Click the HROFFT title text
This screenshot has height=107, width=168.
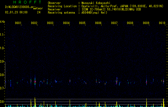[x=27, y=2]
